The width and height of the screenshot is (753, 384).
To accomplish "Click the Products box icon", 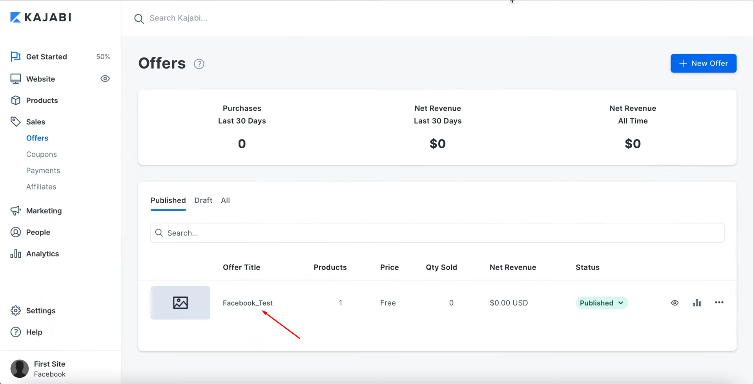I will pos(15,100).
